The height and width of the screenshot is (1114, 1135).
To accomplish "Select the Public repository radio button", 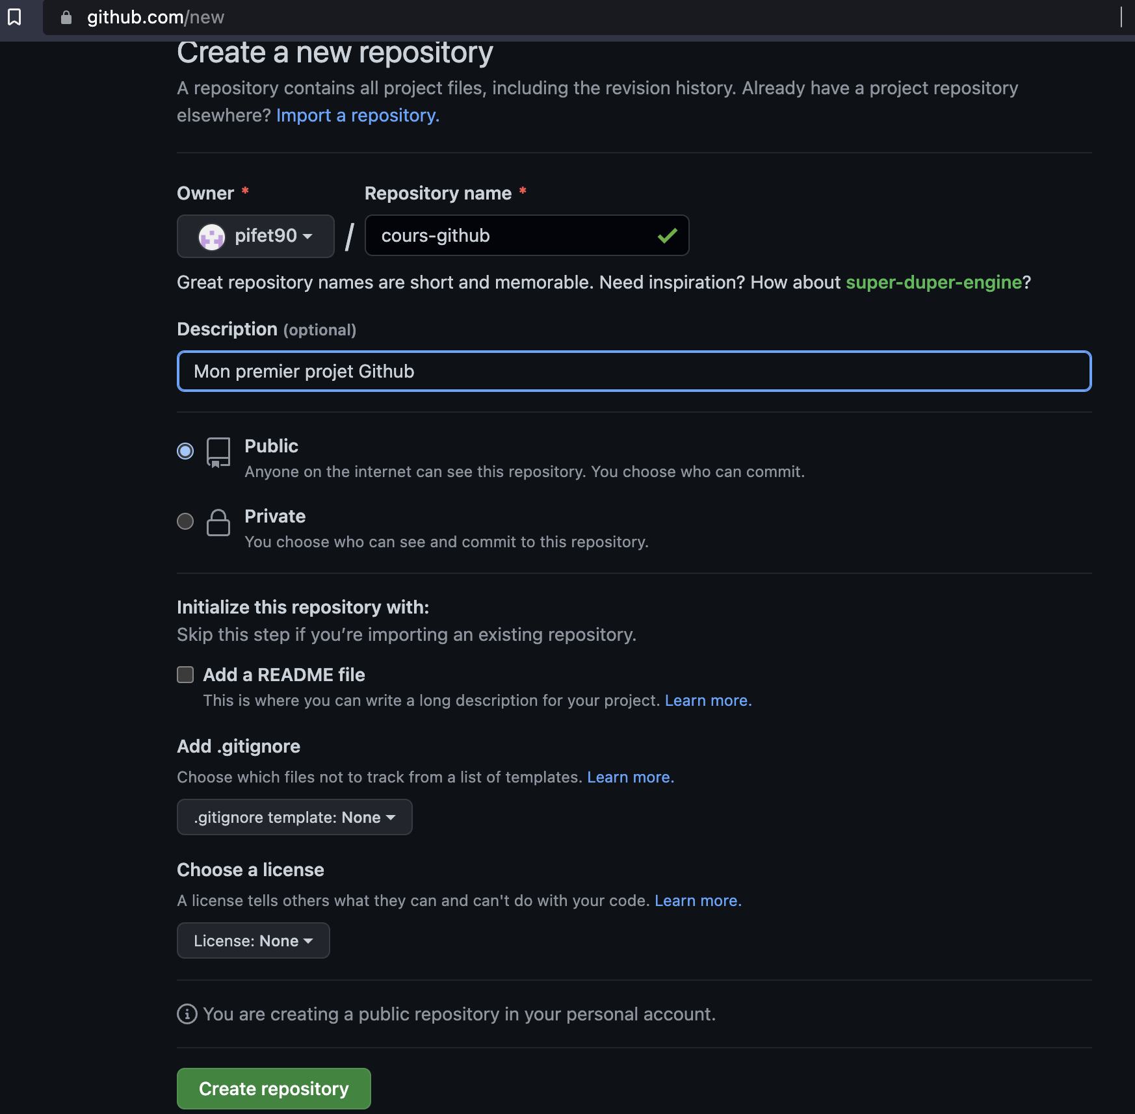I will [x=185, y=450].
